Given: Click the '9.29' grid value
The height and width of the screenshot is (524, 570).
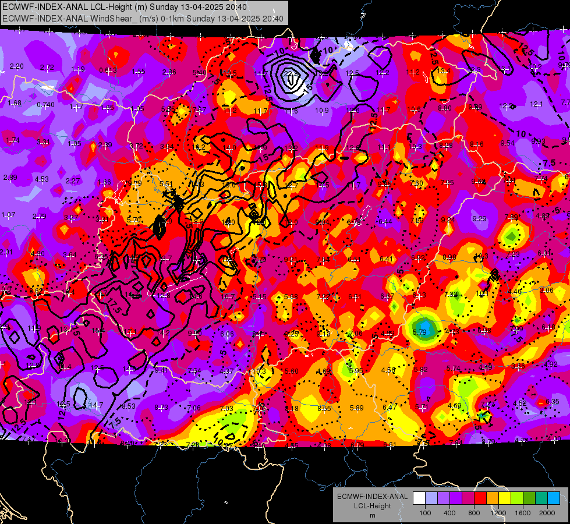Looking at the screenshot, I should [x=479, y=218].
